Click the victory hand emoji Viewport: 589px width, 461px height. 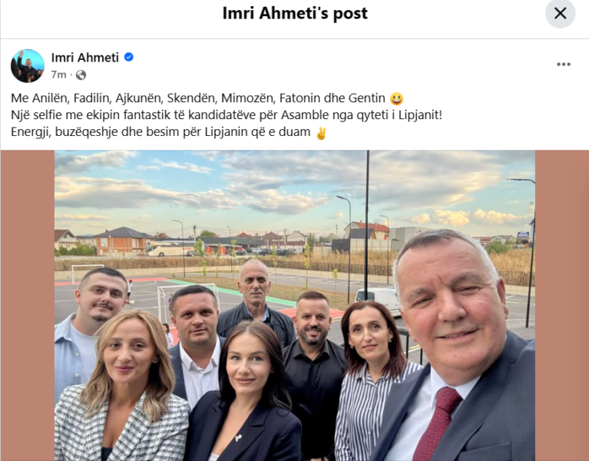coord(321,133)
